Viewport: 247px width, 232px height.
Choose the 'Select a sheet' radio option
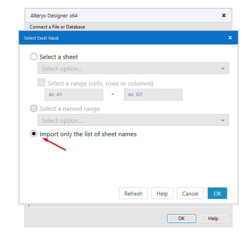coord(34,57)
